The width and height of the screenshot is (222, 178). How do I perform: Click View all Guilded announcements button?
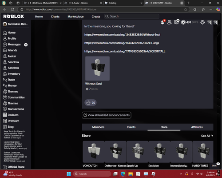pos(107,115)
